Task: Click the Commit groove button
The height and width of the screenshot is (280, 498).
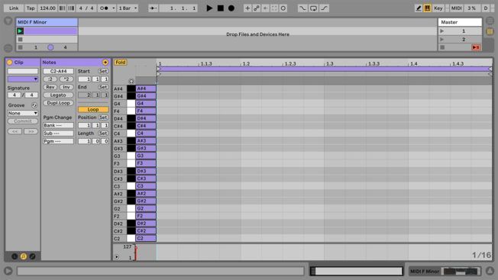Action: click(x=23, y=121)
